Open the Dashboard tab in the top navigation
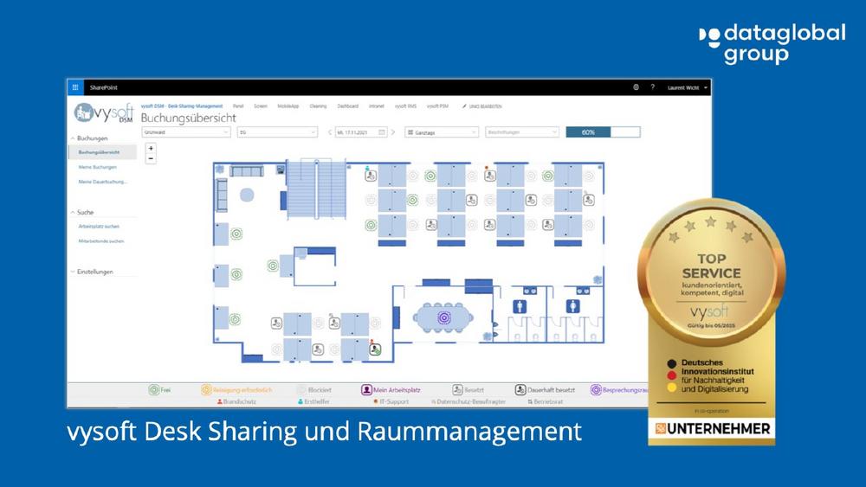 click(347, 106)
